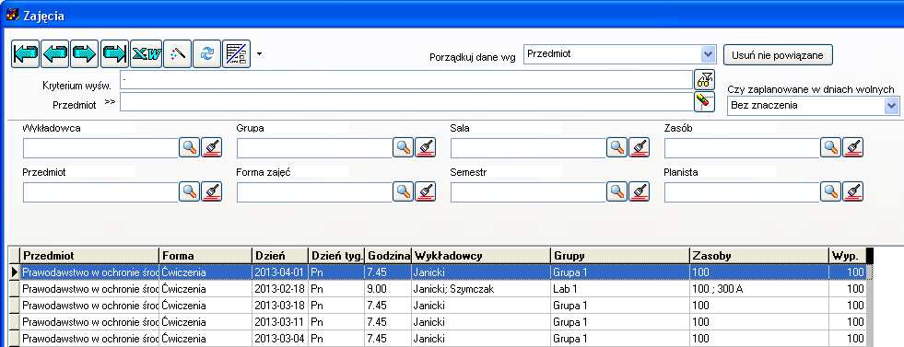Open the dropdown arrow beside toolbar list icon
The height and width of the screenshot is (347, 904).
click(260, 54)
